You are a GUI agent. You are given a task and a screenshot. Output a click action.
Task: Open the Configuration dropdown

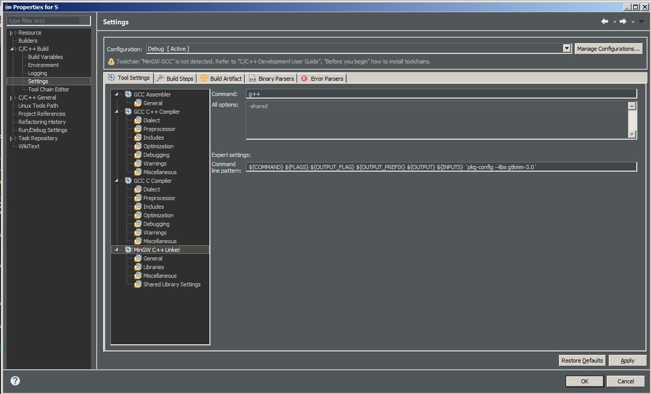(x=567, y=49)
